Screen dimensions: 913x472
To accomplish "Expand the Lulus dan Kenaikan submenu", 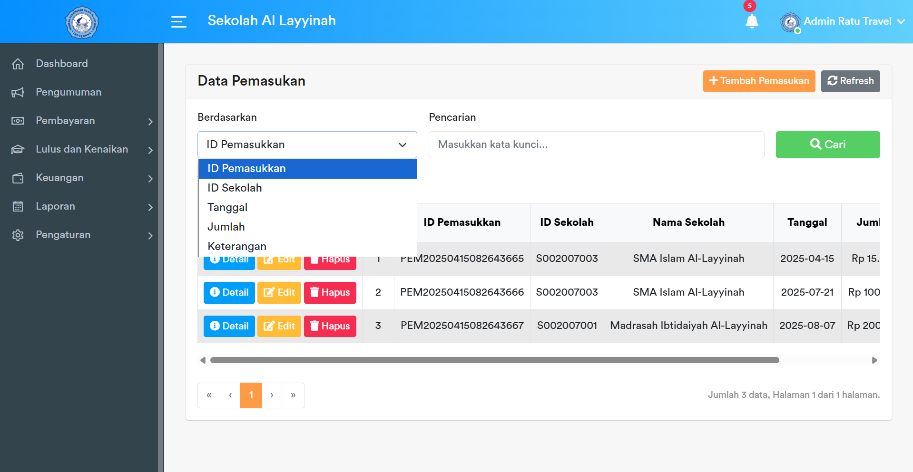I will 81,149.
